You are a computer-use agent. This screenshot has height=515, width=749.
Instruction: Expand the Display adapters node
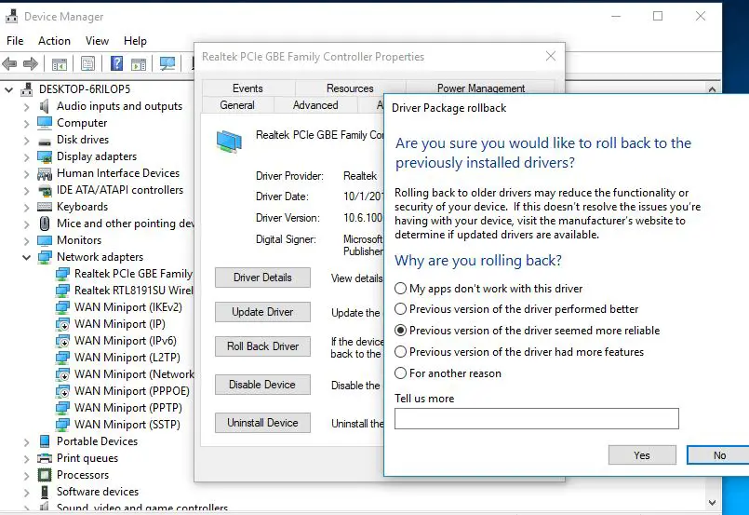click(x=26, y=156)
